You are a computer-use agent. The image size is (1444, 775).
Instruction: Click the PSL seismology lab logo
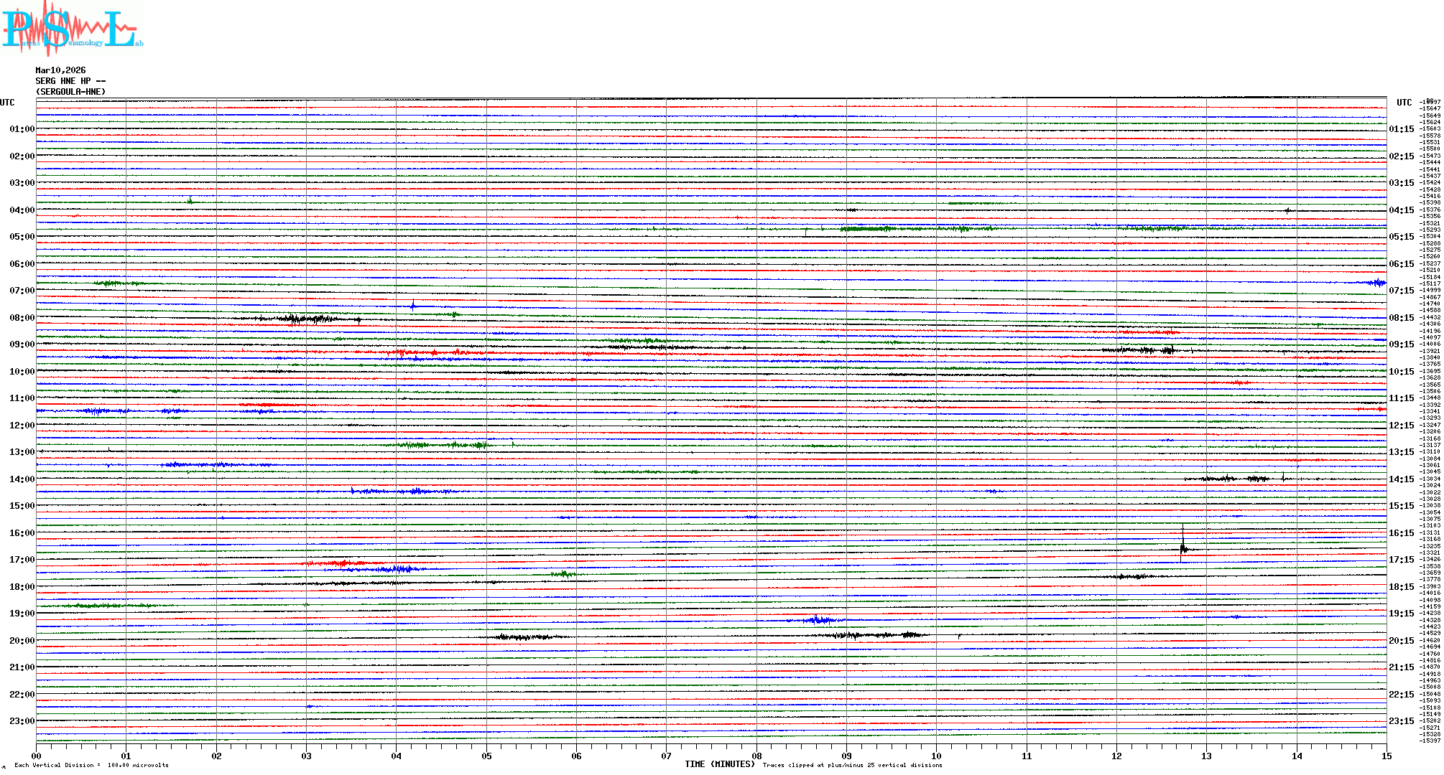pos(72,29)
